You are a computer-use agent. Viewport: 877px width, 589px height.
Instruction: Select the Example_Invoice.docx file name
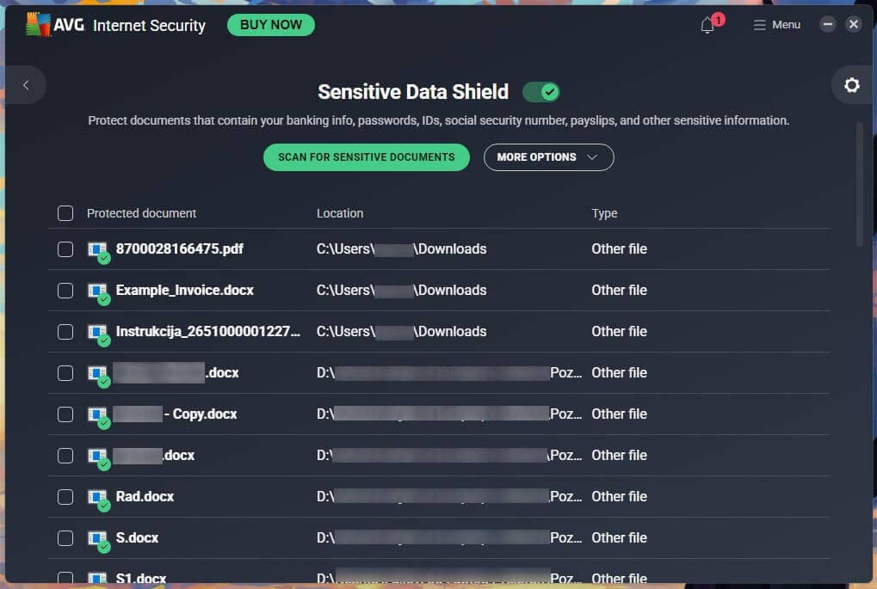(184, 290)
